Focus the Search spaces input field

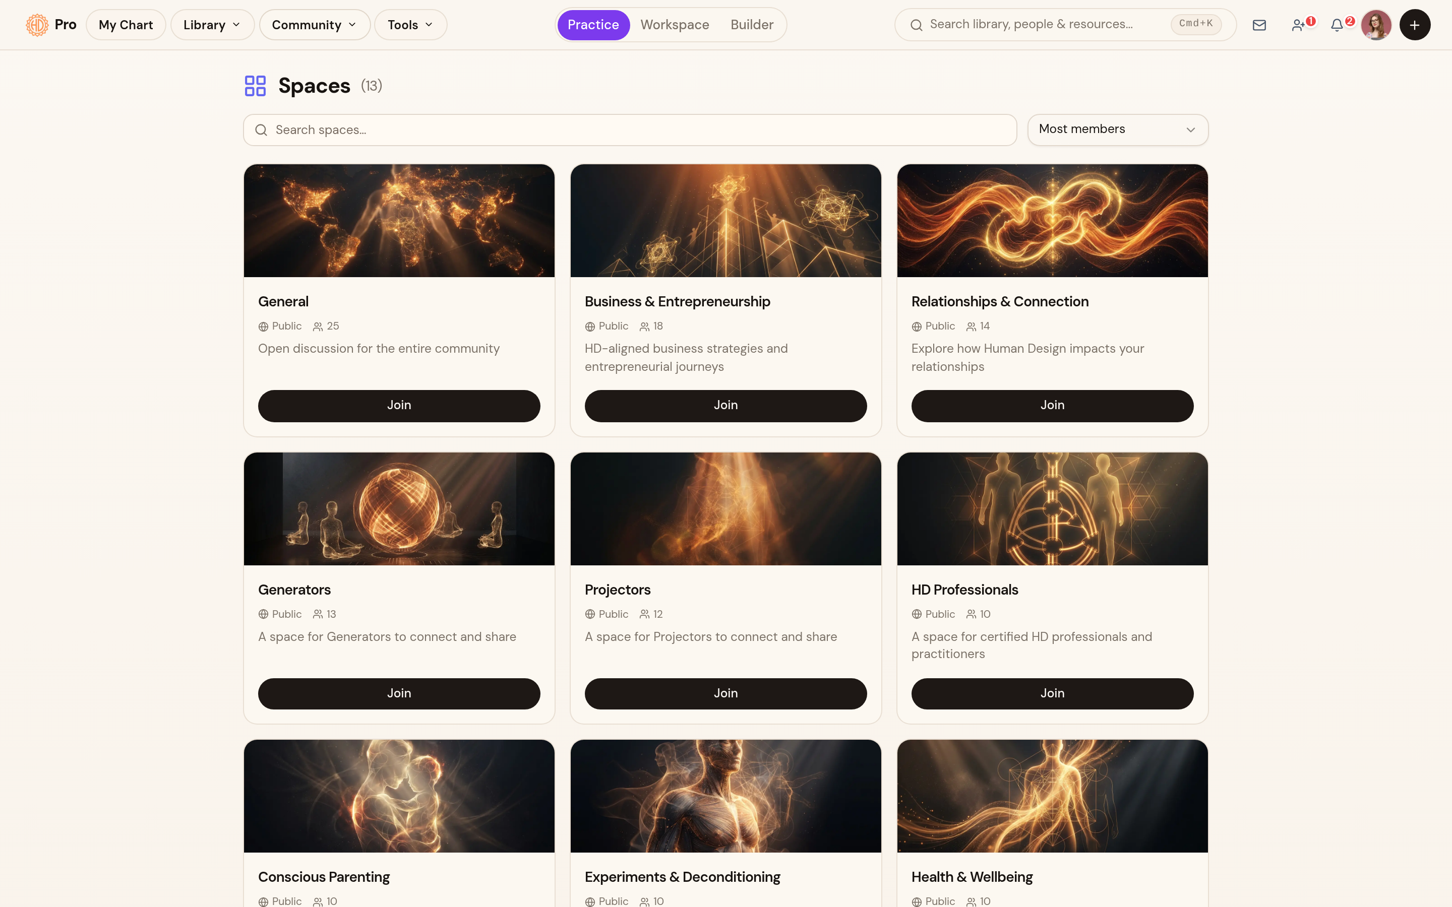pyautogui.click(x=629, y=129)
